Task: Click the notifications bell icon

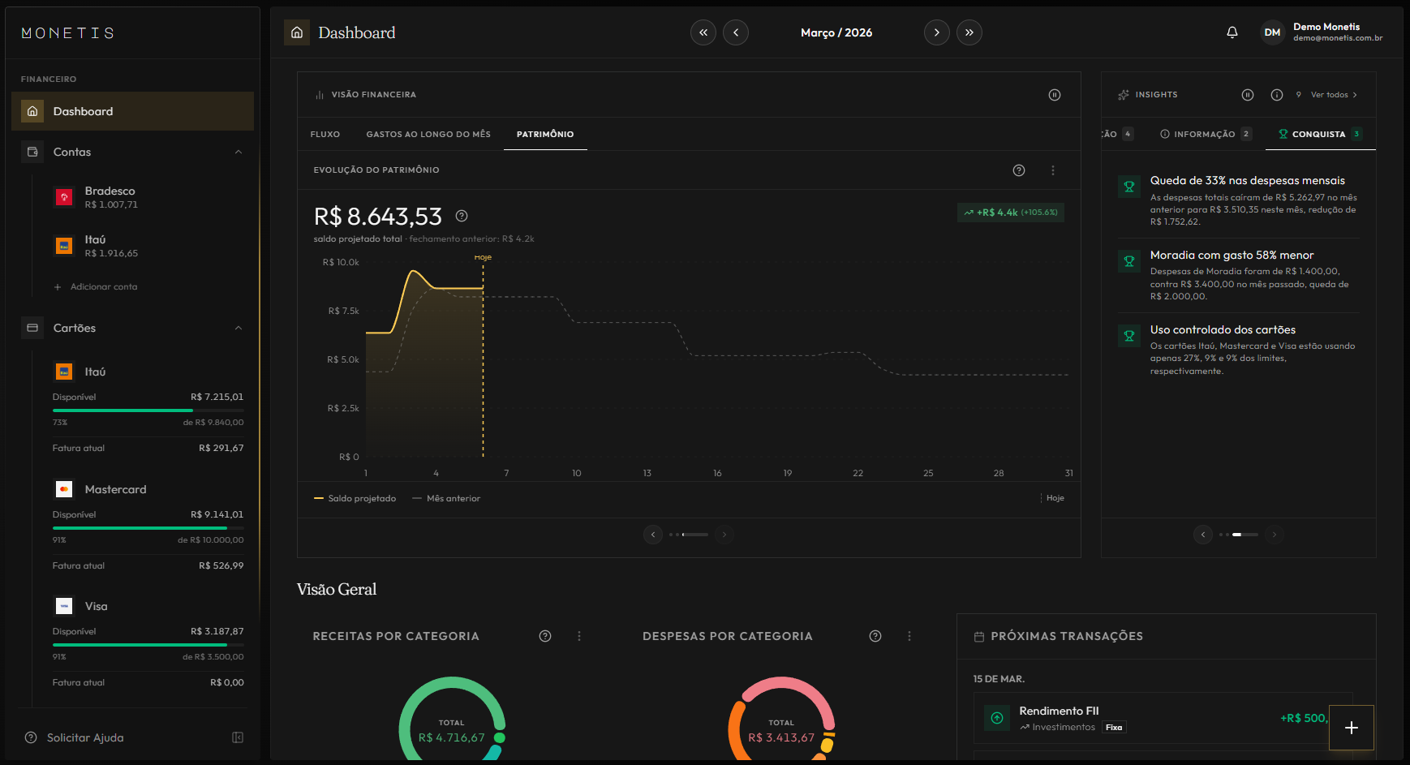Action: [1232, 32]
